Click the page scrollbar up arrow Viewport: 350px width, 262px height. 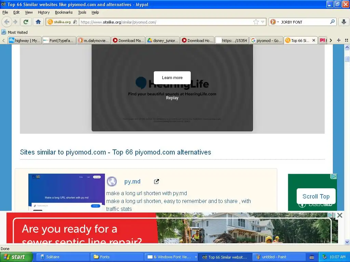[347, 47]
